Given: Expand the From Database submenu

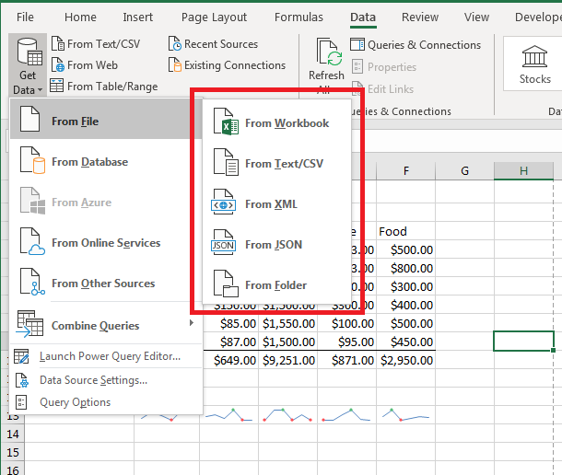Looking at the screenshot, I should tap(106, 162).
